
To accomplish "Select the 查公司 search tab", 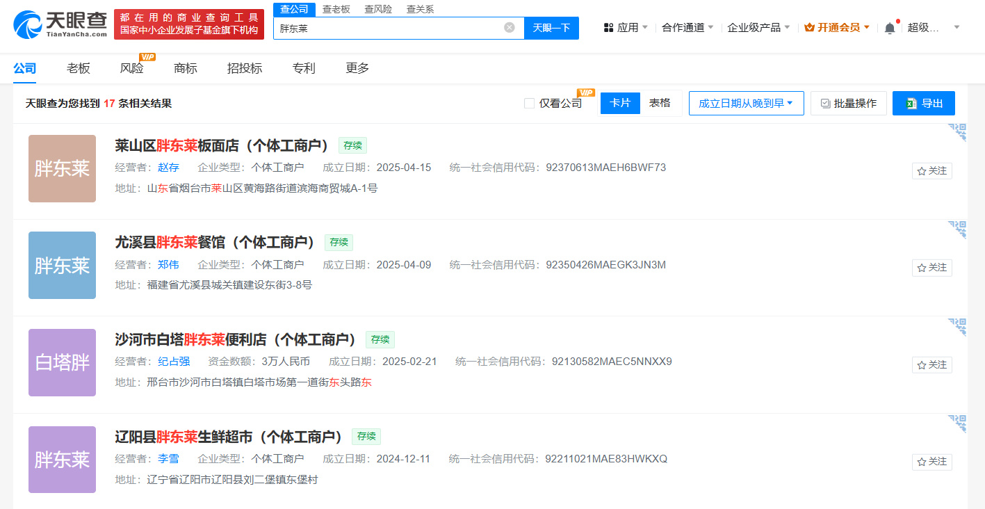I will click(294, 9).
